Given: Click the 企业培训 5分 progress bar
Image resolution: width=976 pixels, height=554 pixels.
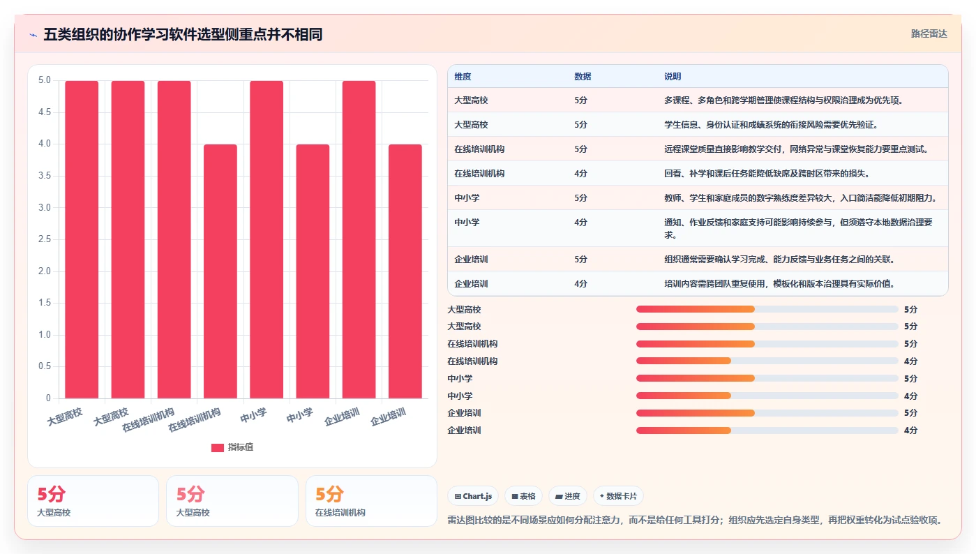Looking at the screenshot, I should [767, 413].
